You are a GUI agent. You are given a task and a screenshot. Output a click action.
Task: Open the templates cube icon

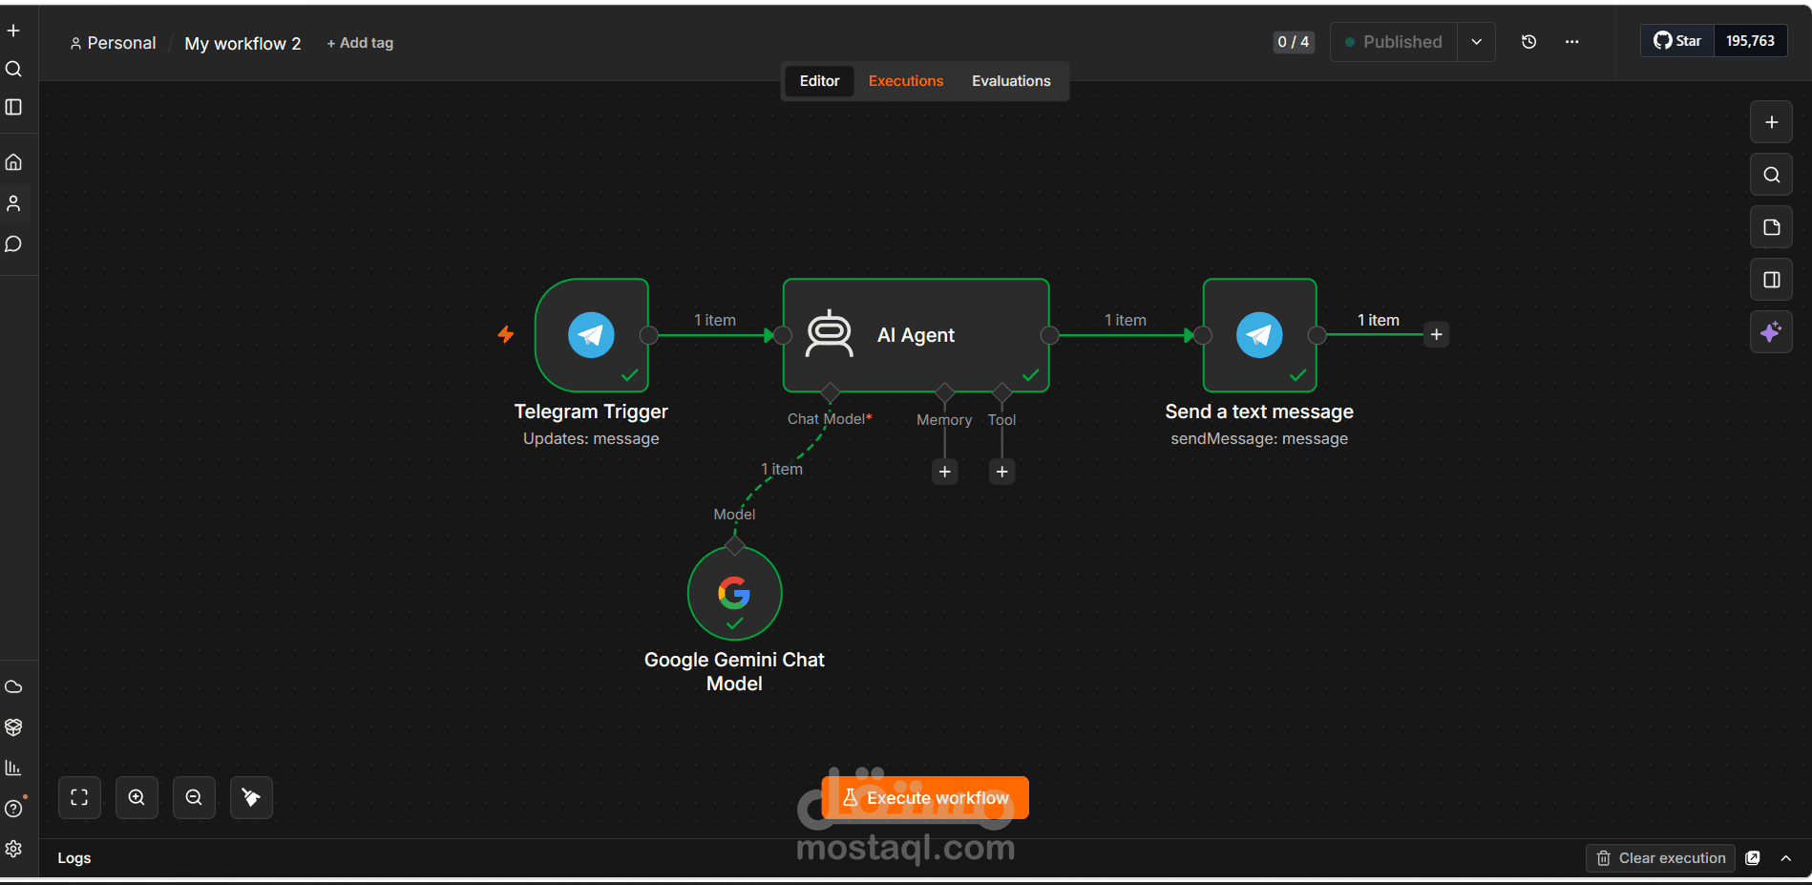13,727
